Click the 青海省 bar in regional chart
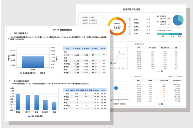Image resolution: width=193 pixels, height=128 pixels. point(18,102)
